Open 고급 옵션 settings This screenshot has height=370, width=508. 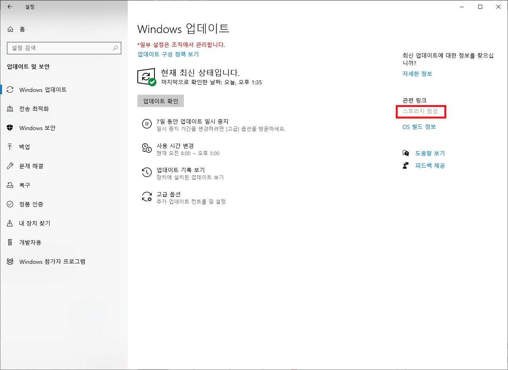(168, 194)
